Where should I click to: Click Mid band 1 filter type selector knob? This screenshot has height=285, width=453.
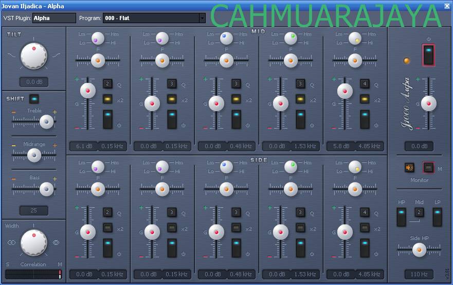98,38
